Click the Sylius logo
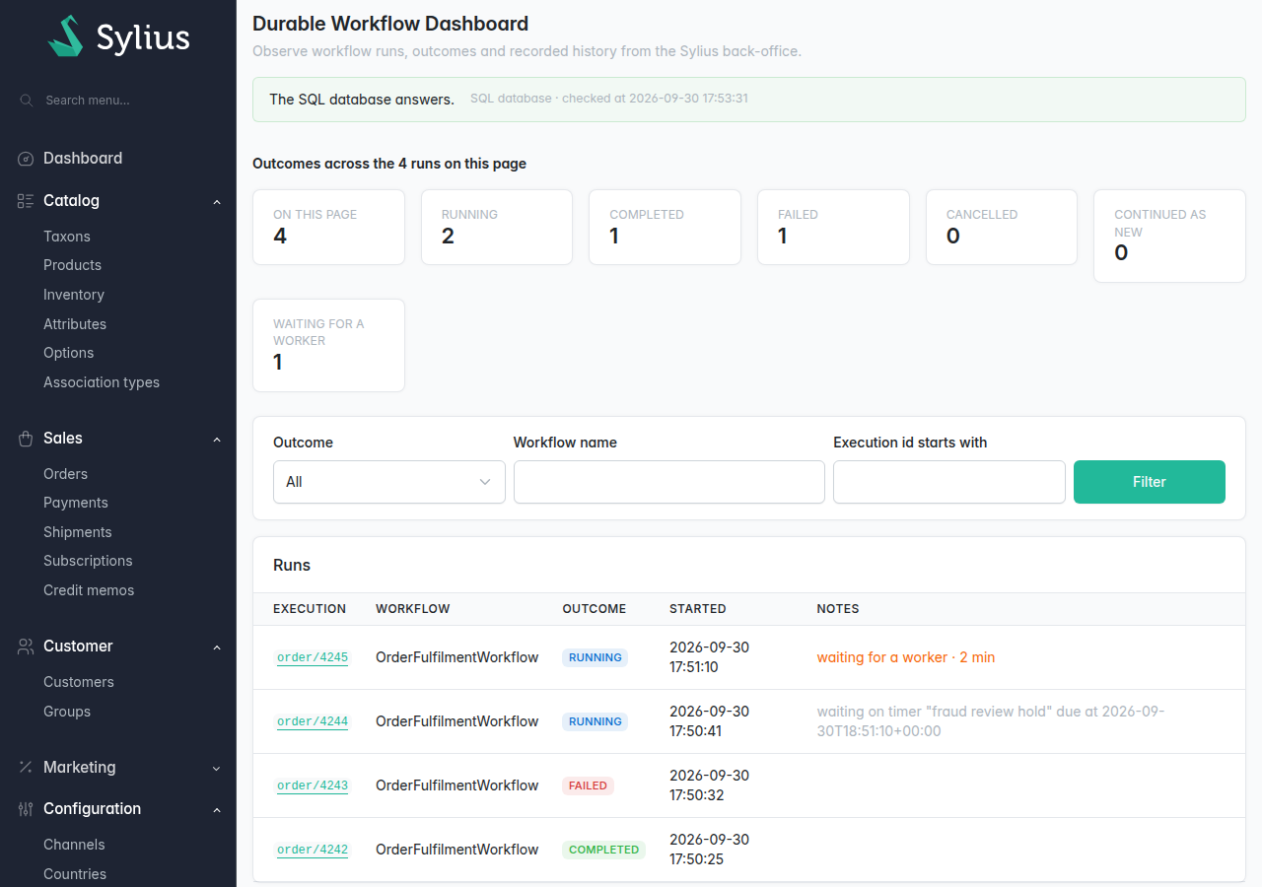 118,36
